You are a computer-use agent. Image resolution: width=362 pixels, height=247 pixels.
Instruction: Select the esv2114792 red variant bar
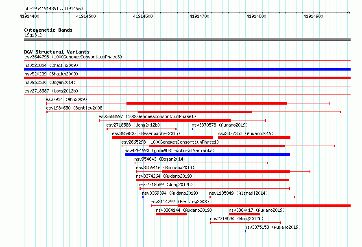[264, 206]
